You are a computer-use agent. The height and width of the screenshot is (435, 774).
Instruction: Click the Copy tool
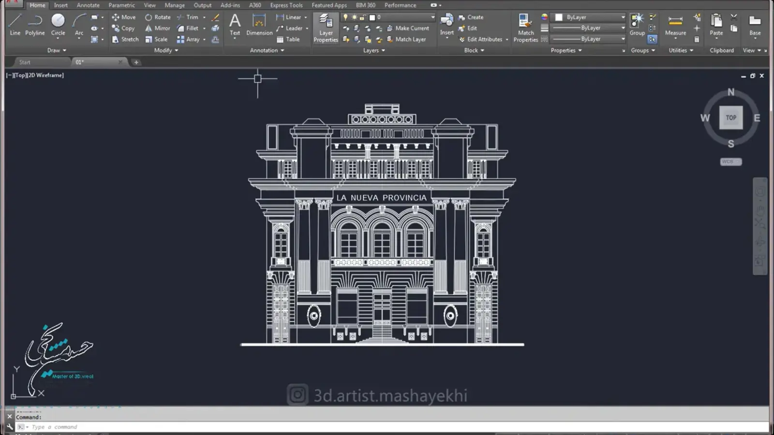pos(123,28)
